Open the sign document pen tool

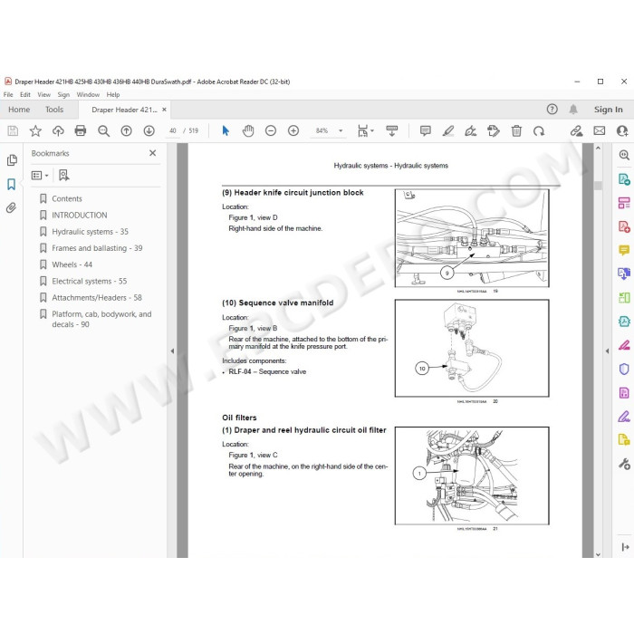tap(471, 130)
